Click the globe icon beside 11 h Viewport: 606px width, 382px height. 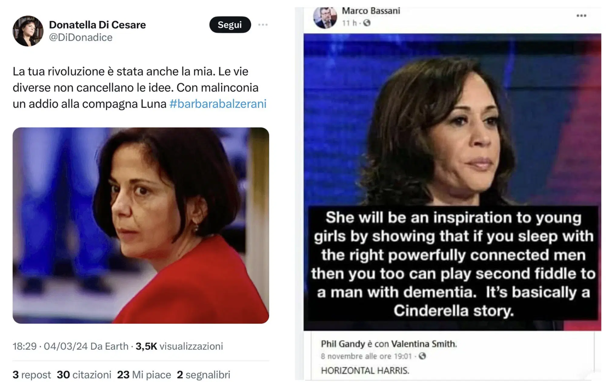click(367, 23)
